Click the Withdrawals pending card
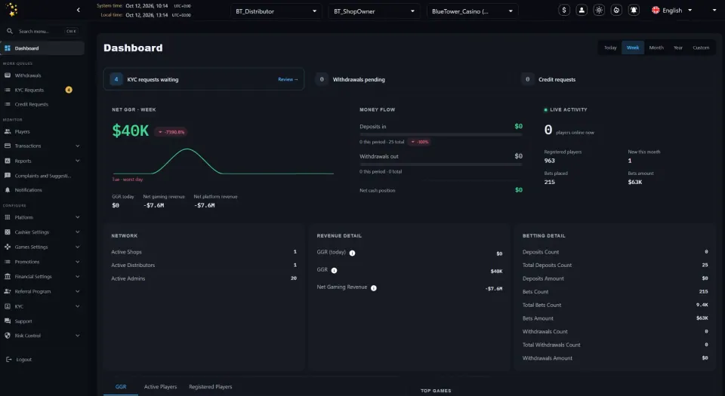This screenshot has height=396, width=725. (409, 79)
